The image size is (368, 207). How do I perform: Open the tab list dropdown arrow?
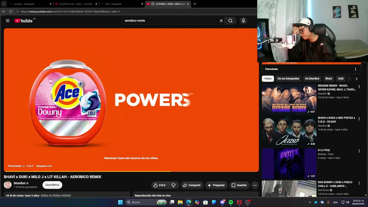pyautogui.click(x=4, y=4)
